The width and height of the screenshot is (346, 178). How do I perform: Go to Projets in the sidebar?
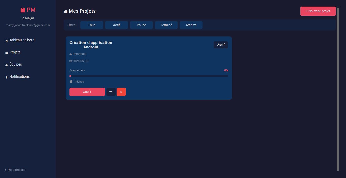[13, 52]
